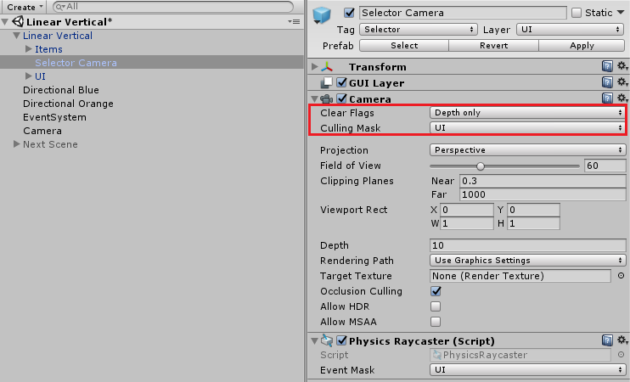Expand the Transform component foldout
The image size is (630, 382).
pyautogui.click(x=315, y=67)
